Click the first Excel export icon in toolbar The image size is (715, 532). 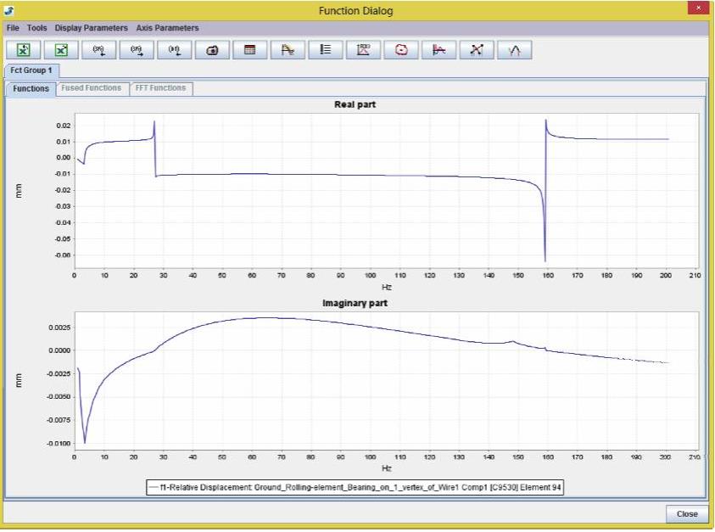24,50
